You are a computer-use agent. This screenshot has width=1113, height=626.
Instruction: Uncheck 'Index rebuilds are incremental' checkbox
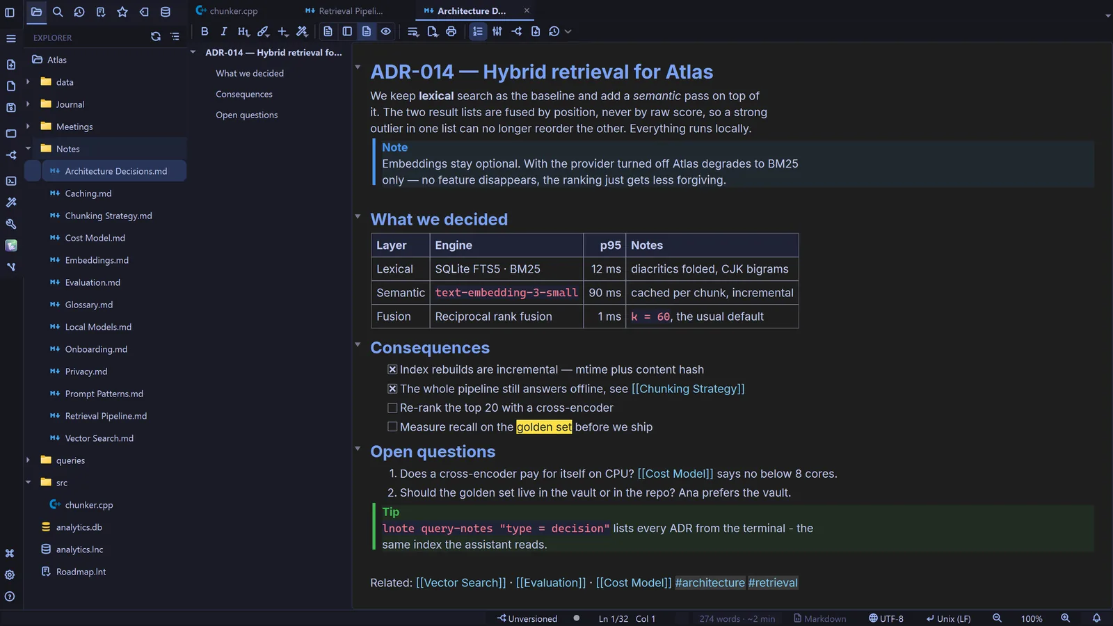[x=392, y=369]
